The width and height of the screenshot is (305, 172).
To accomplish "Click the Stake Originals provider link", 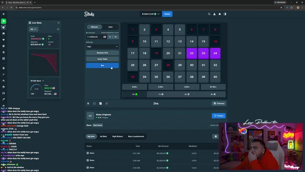I will (103, 115).
